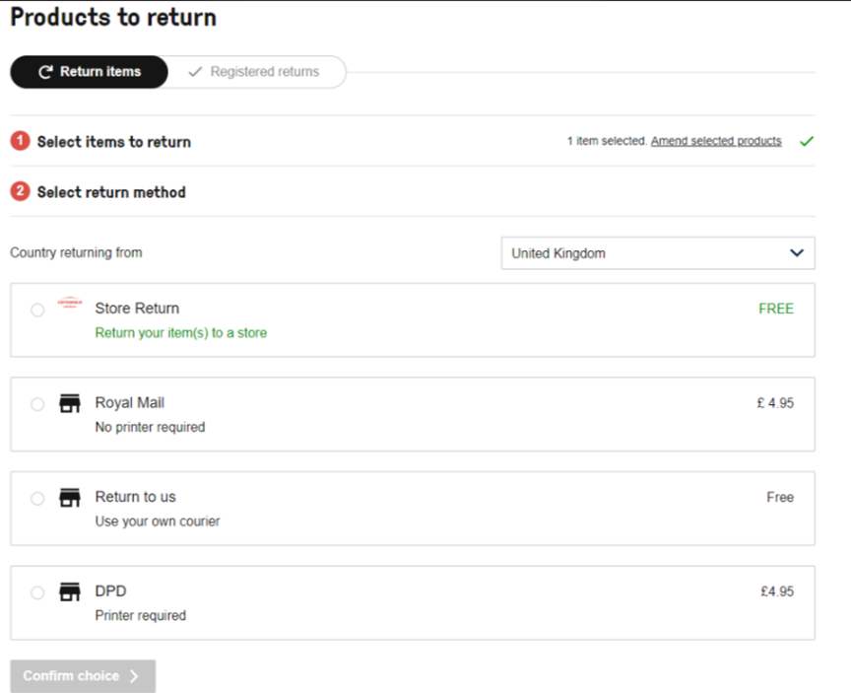Viewport: 851px width, 693px height.
Task: Select the Royal Mail radio button
Action: pyautogui.click(x=37, y=404)
